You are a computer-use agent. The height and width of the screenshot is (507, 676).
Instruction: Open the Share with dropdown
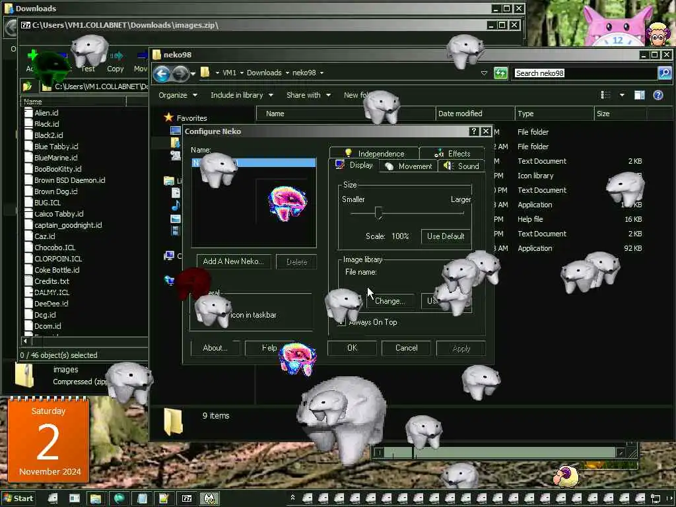click(x=308, y=95)
